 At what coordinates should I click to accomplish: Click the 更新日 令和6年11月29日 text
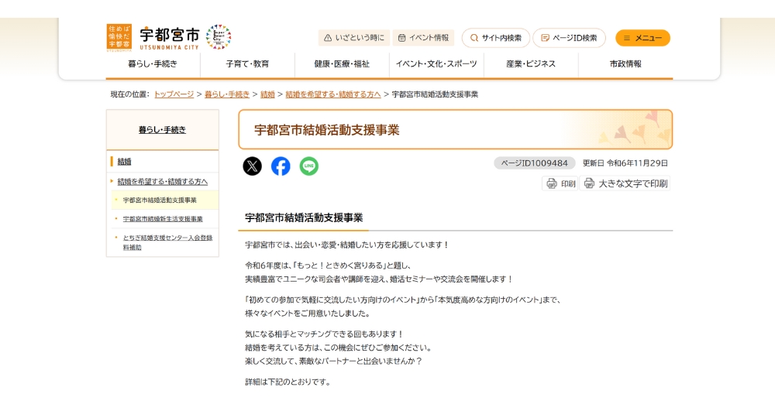coord(625,163)
